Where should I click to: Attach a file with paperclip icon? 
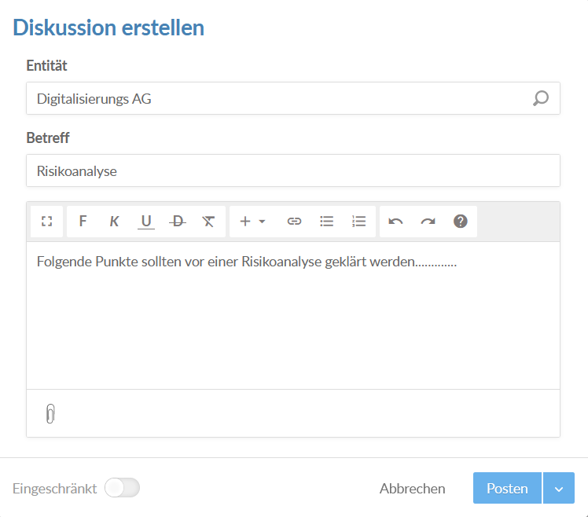click(x=50, y=413)
